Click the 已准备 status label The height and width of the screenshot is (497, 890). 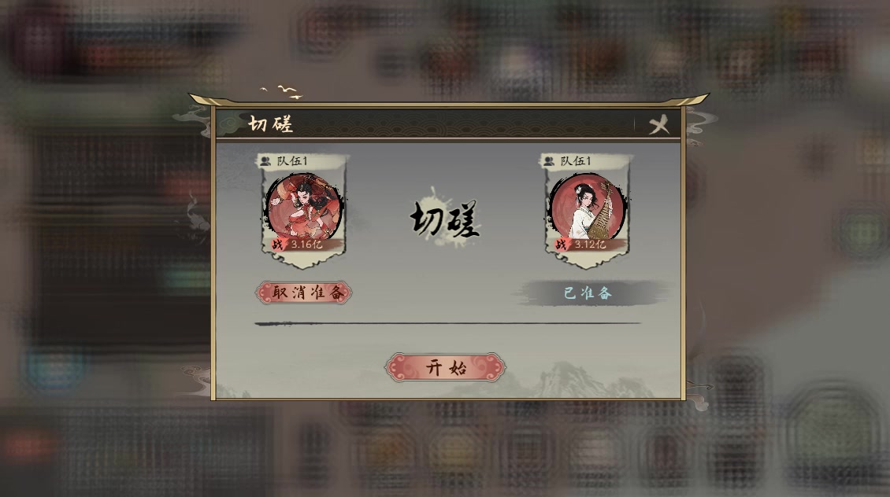[588, 293]
